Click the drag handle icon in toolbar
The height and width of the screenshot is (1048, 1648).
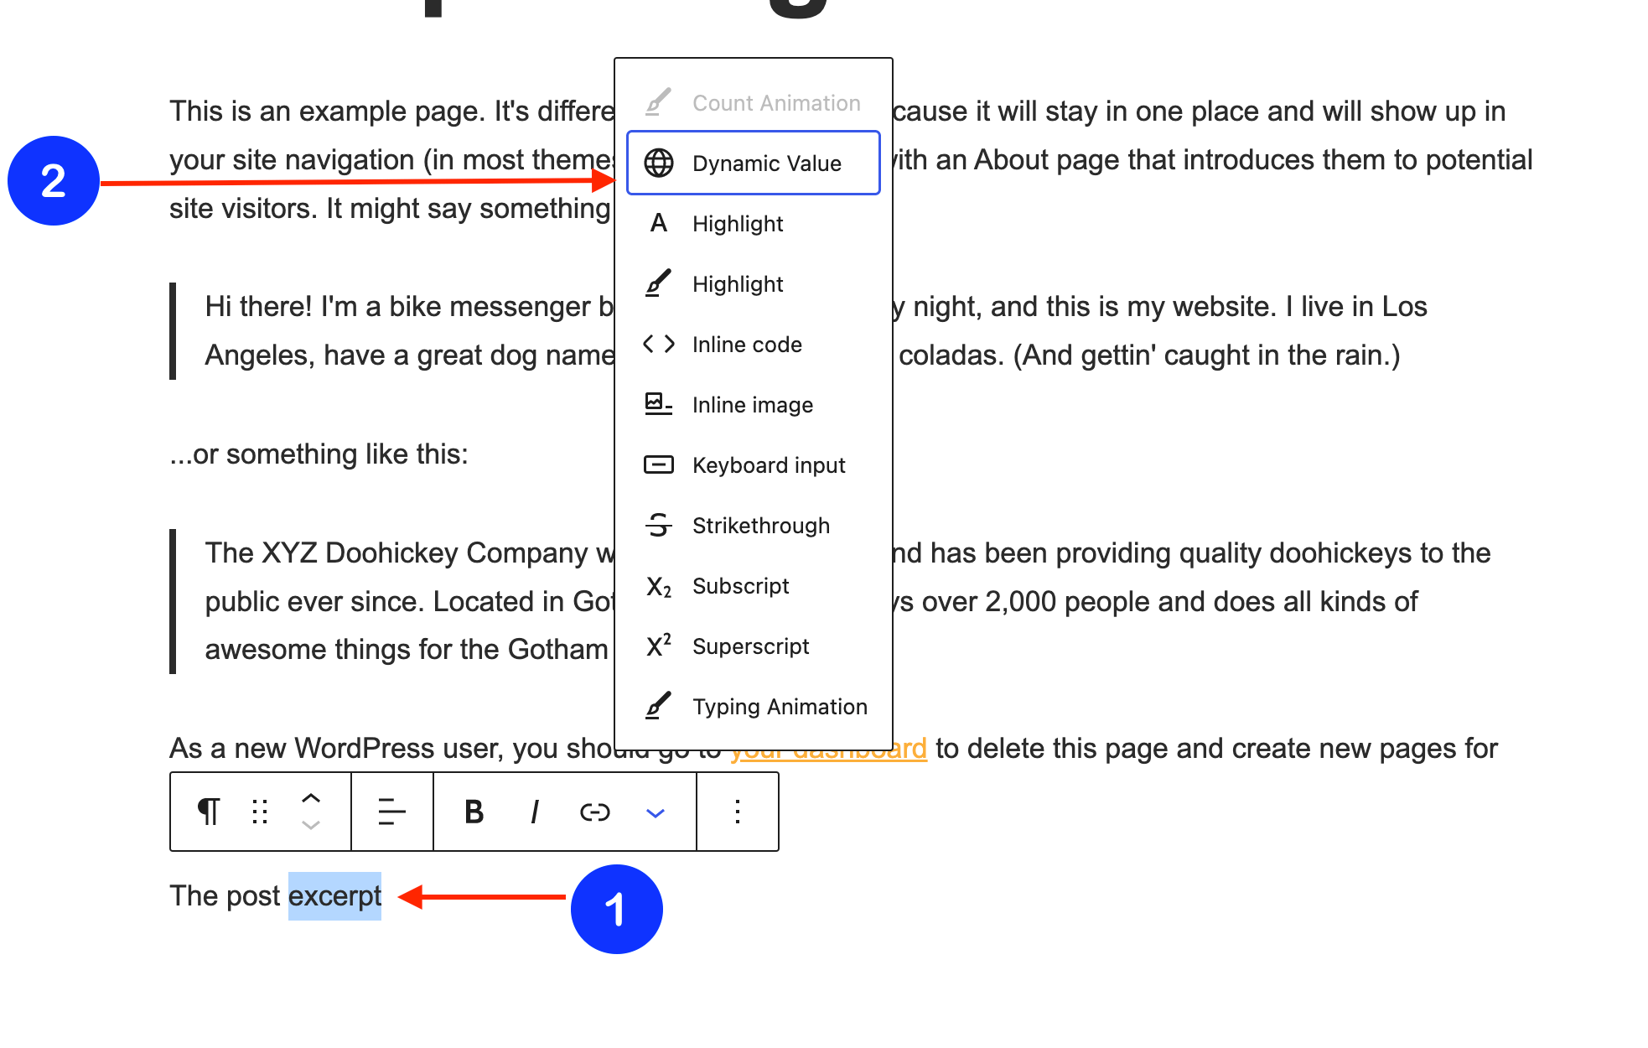pyautogui.click(x=260, y=812)
